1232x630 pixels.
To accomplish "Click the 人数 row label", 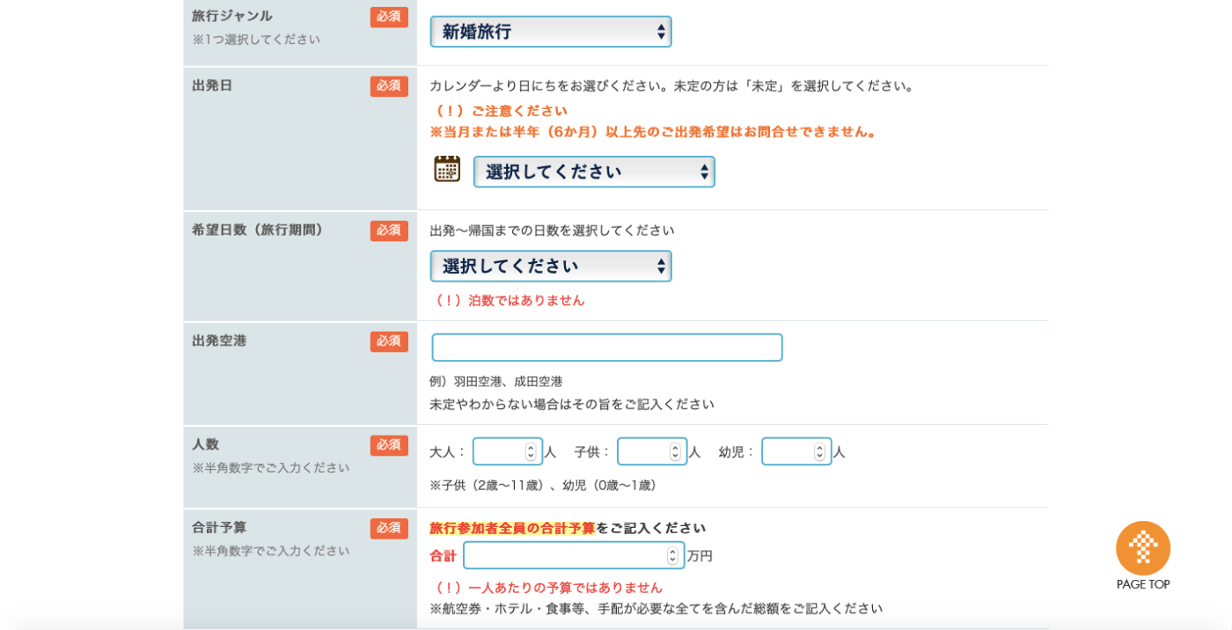I will [x=206, y=444].
